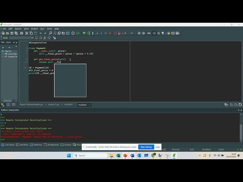Click the Pause debugger icon
243x182 pixels.
[x=106, y=33]
